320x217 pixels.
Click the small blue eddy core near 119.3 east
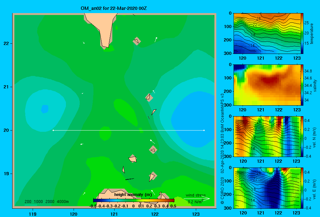(x=45, y=109)
